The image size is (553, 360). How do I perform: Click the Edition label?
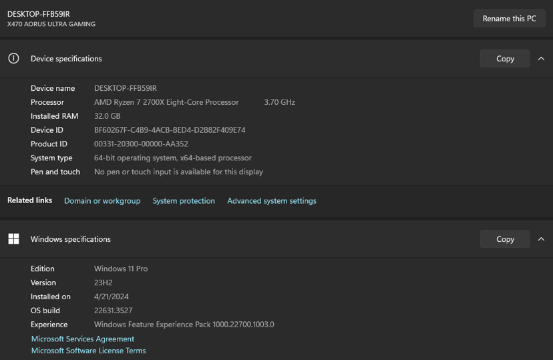click(x=42, y=268)
